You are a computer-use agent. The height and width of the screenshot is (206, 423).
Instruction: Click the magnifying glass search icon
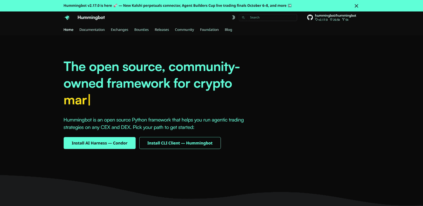[x=243, y=17]
